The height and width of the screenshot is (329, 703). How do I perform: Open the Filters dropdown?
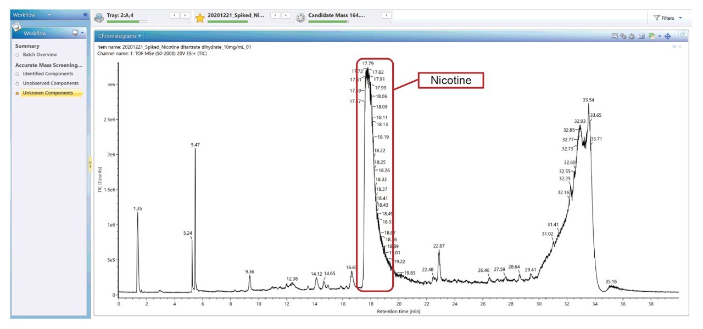coord(668,17)
